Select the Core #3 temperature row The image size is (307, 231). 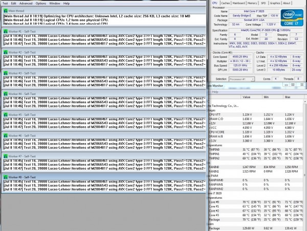click(256, 215)
